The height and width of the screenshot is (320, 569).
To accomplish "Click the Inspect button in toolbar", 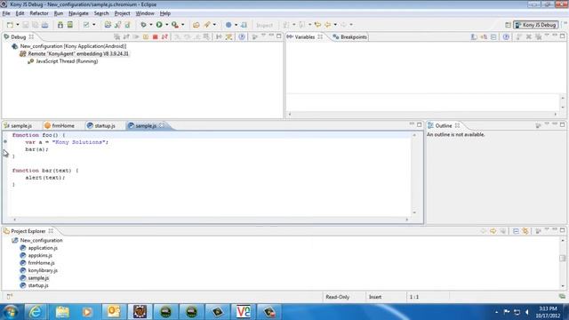I will pos(264,25).
